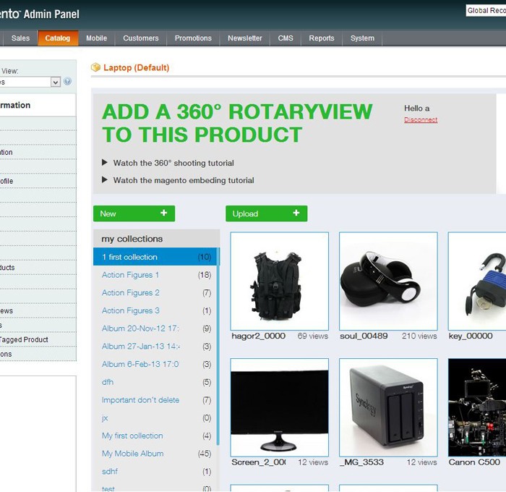506x492 pixels.
Task: Click the collections list scrollbar
Action: tap(218, 347)
